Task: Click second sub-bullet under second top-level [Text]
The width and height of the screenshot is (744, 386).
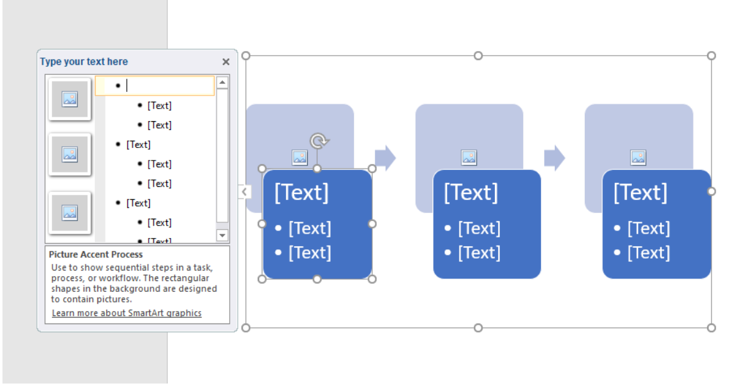Action: click(159, 183)
